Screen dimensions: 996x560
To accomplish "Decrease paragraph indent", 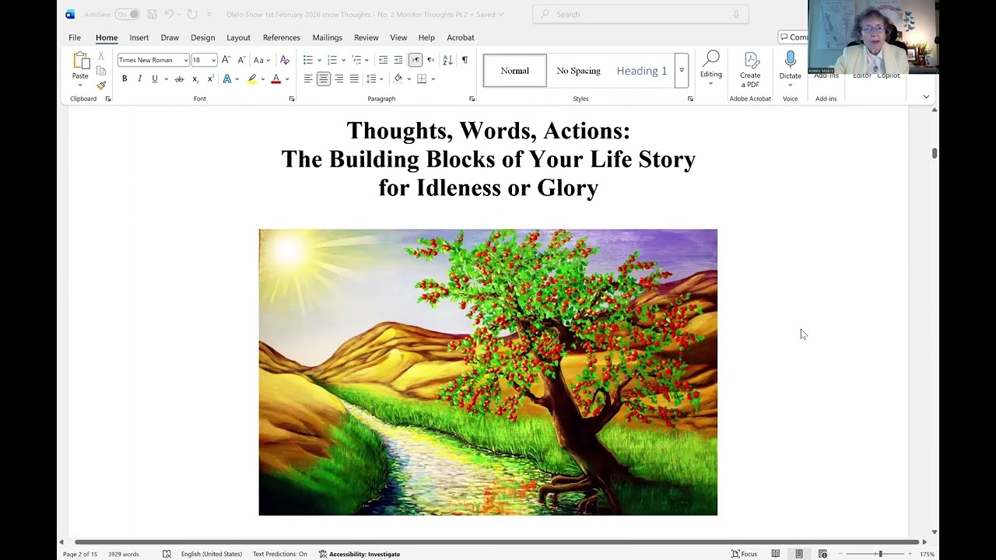I will click(x=383, y=60).
